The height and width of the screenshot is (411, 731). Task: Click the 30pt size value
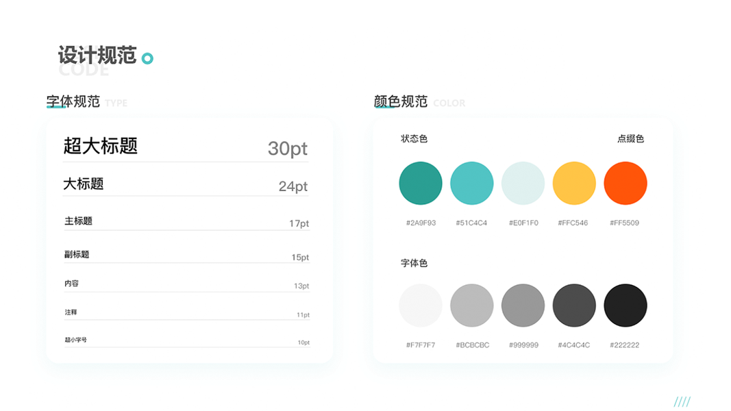(x=288, y=149)
